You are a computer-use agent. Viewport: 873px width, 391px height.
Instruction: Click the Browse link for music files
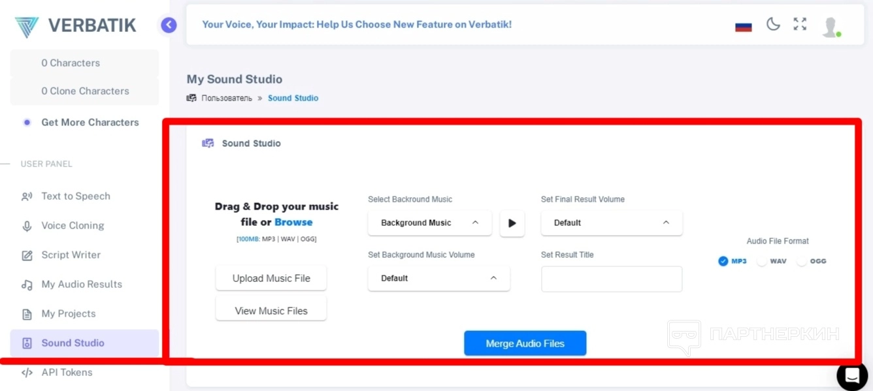coord(293,222)
